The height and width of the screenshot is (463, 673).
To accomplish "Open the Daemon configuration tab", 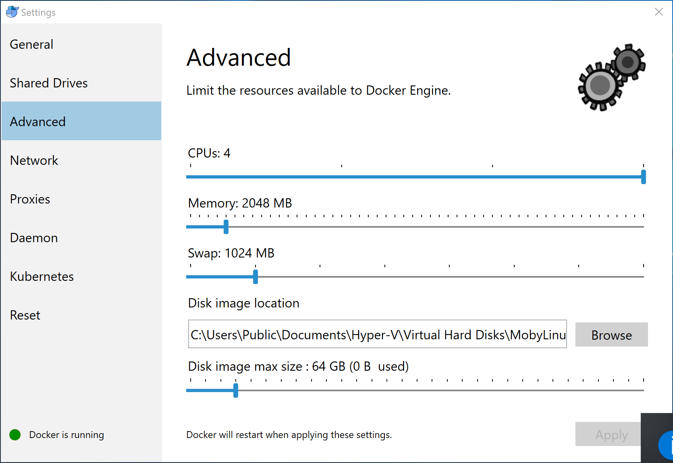I will [34, 238].
